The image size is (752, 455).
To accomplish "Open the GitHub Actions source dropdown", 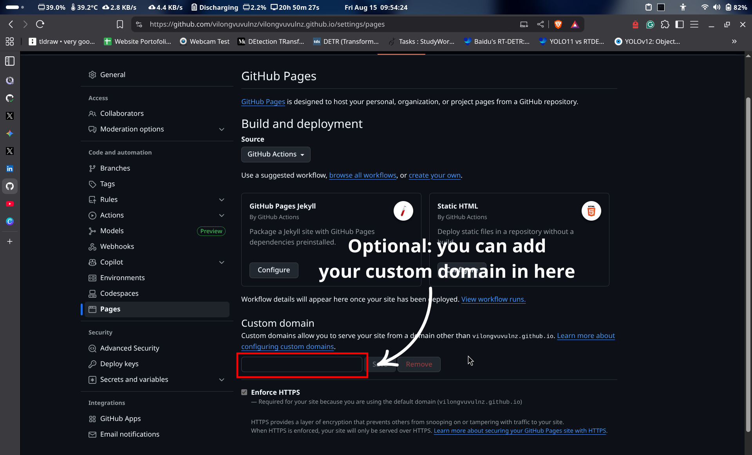I will pos(276,154).
